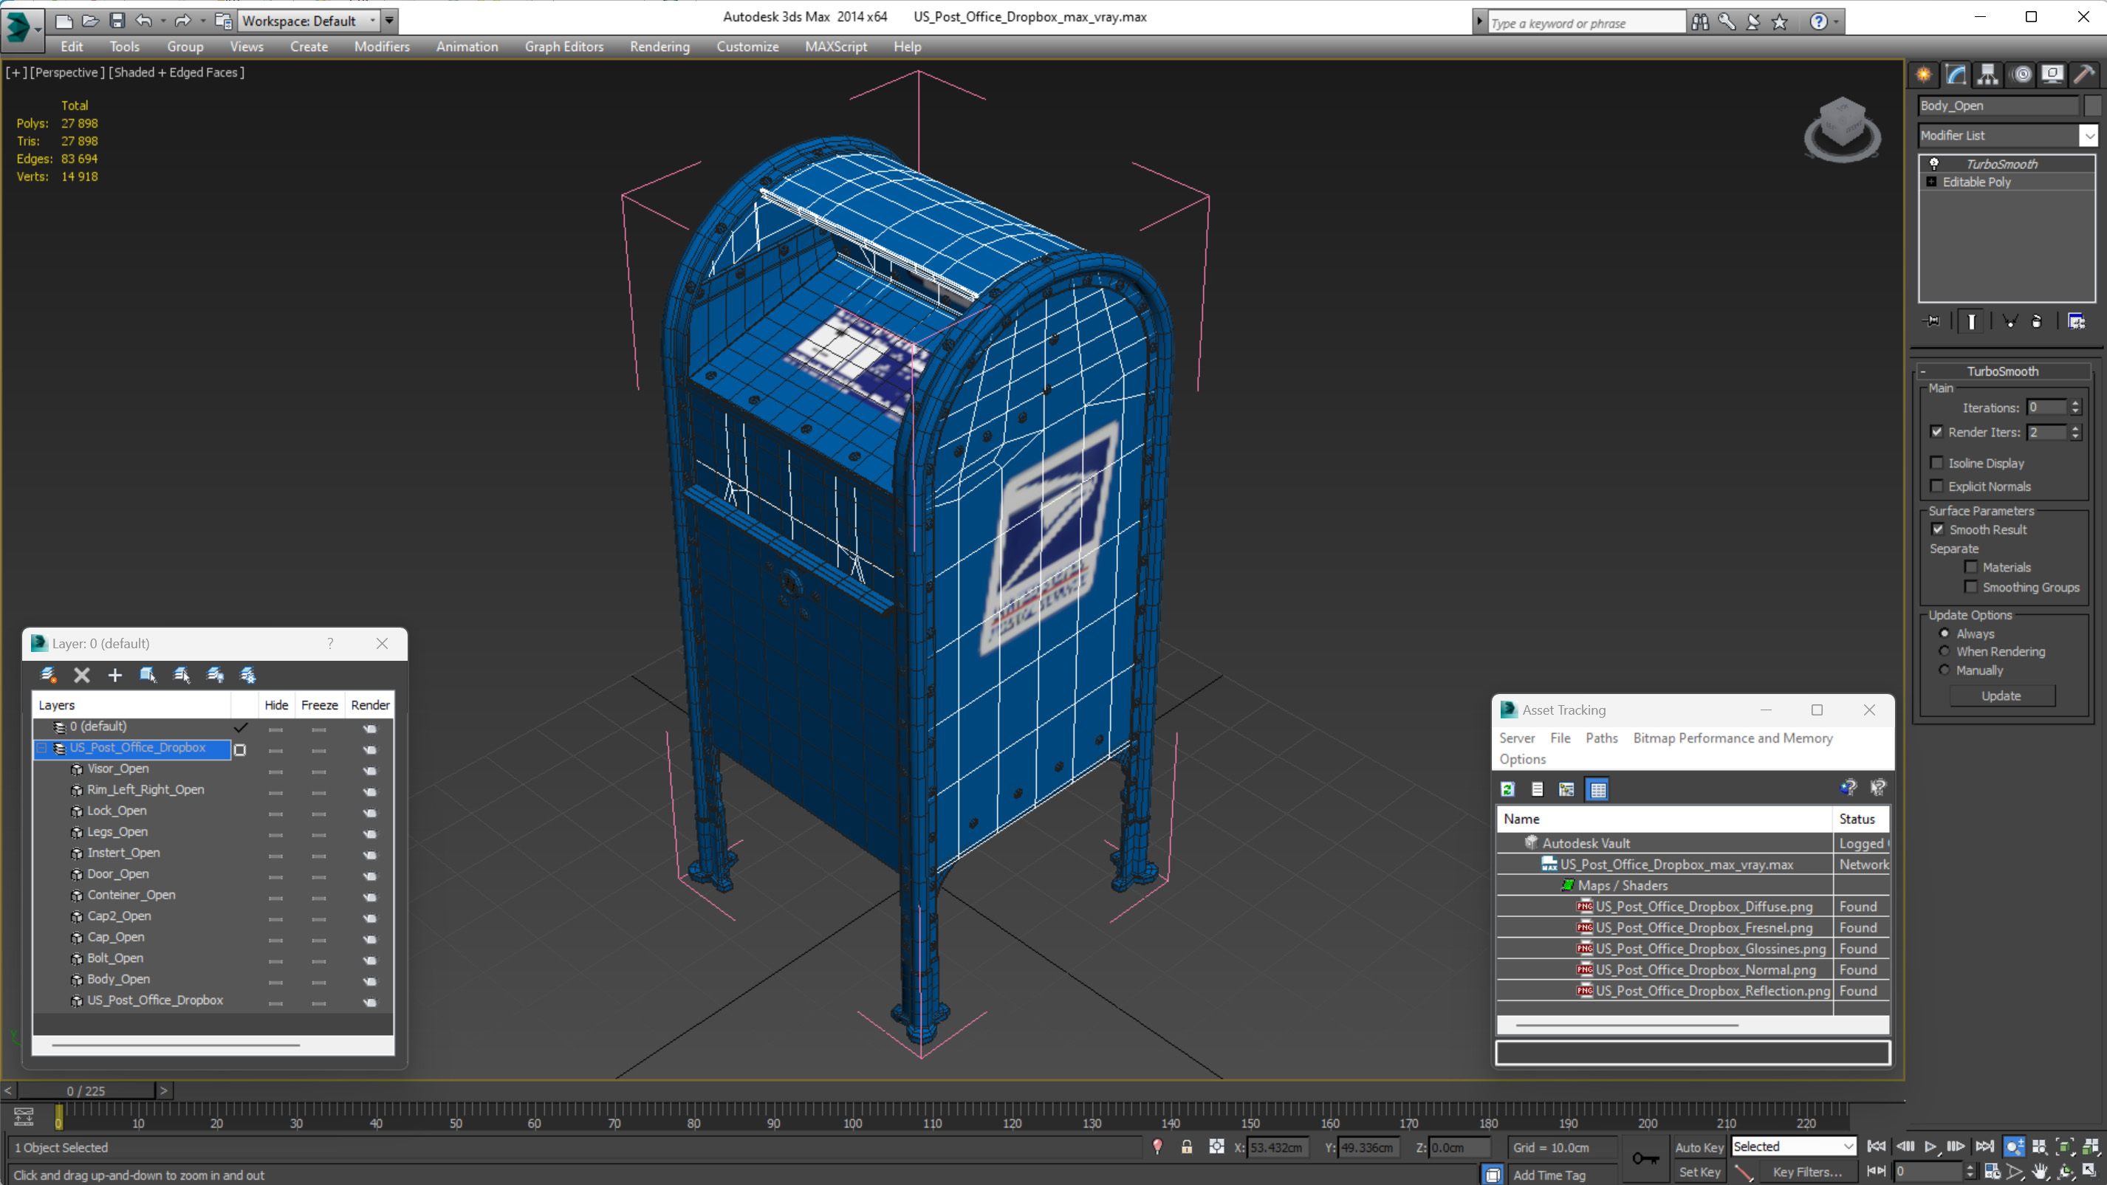Open the Hierarchy command panel tab
This screenshot has height=1185, width=2107.
pos(1987,75)
